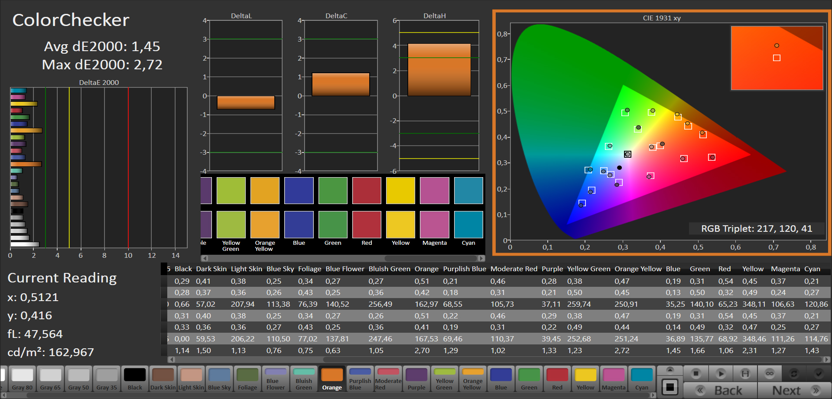Viewport: 832px width, 399px height.
Task: Click the Current Reading heading
Action: (62, 278)
